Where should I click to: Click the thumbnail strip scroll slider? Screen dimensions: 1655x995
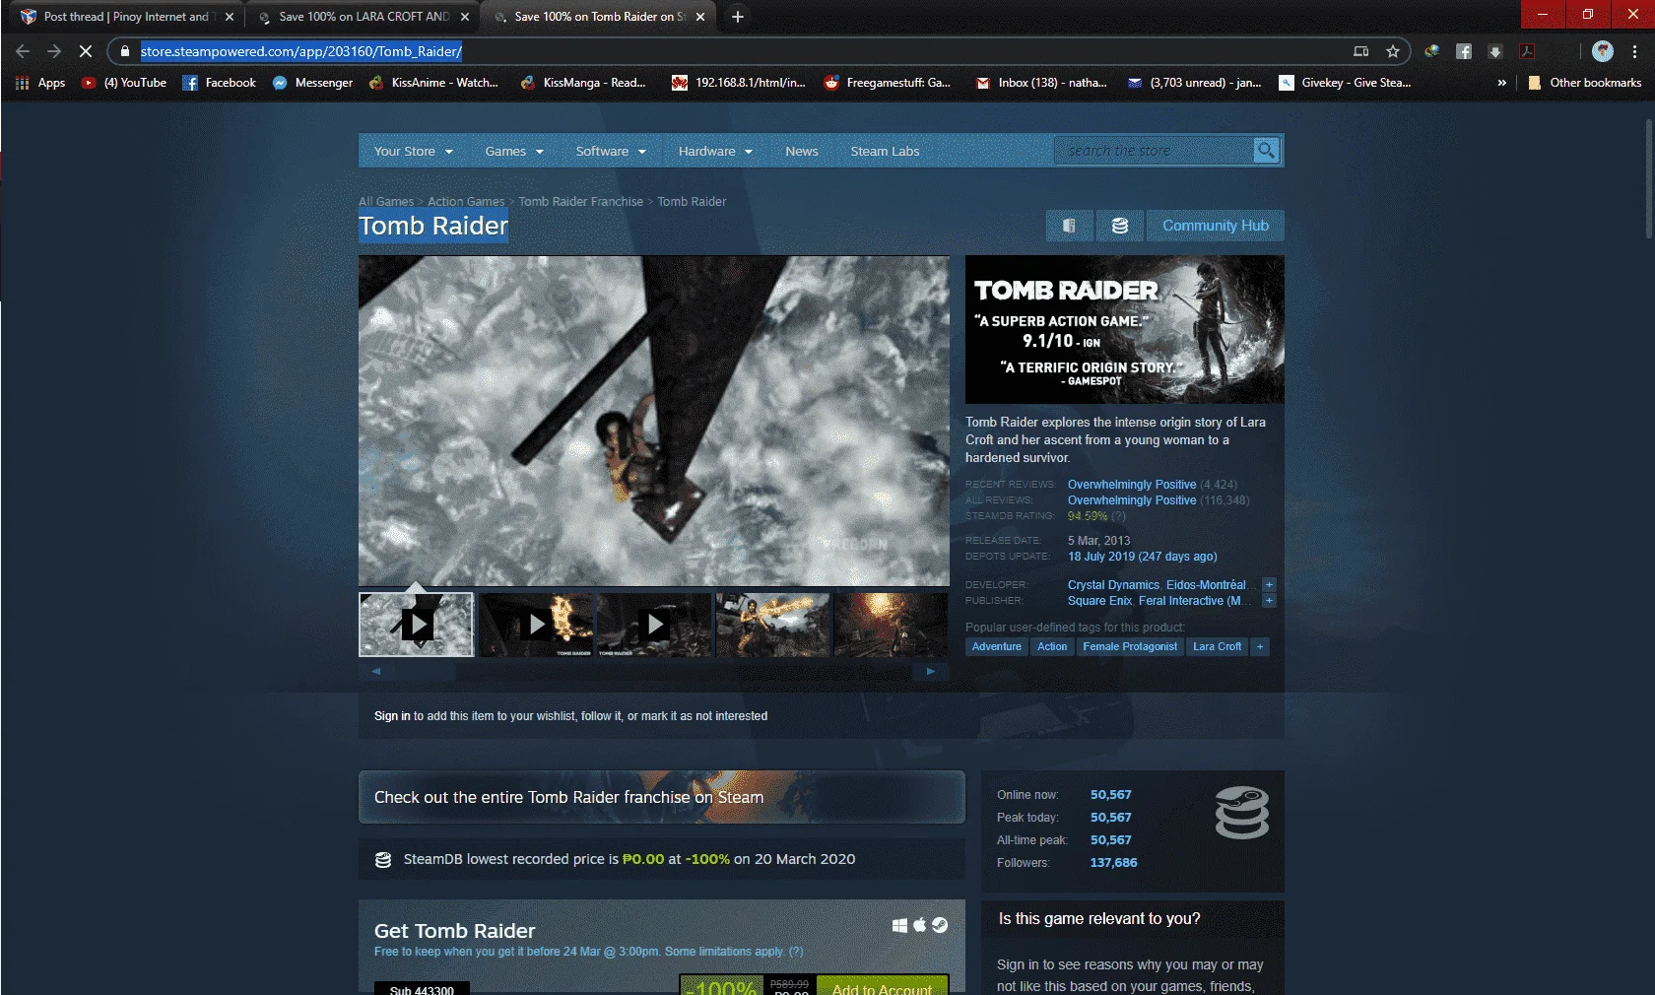[426, 671]
